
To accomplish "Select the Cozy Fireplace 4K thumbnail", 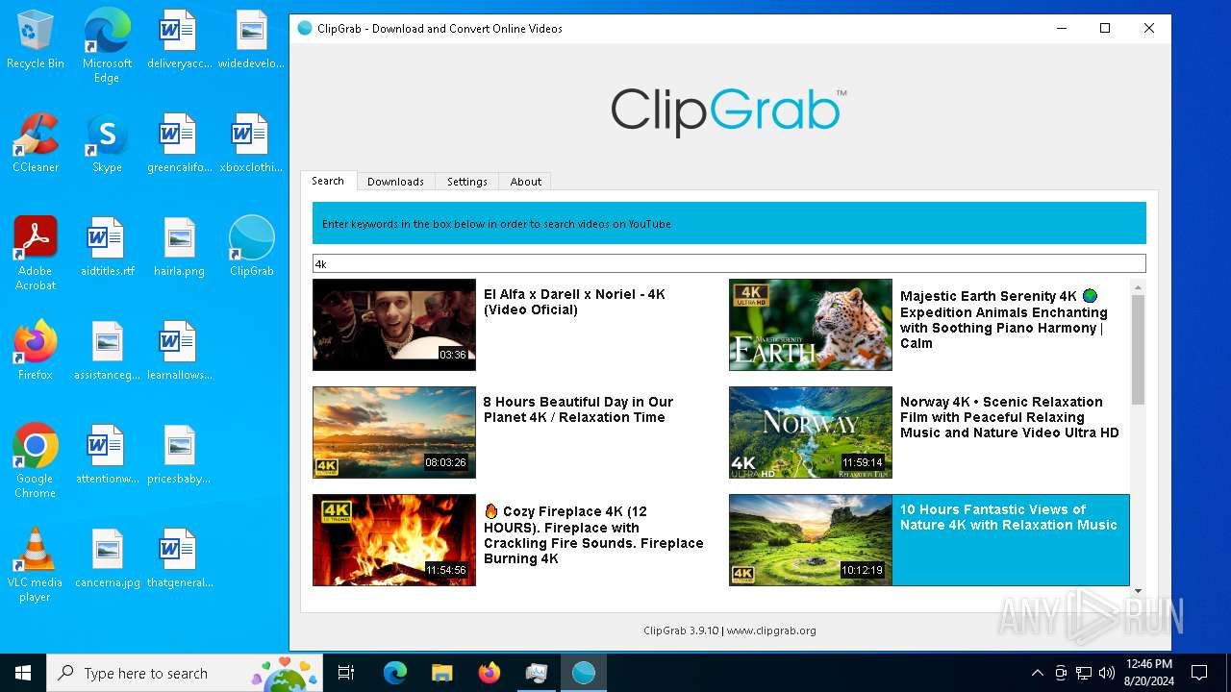I will pos(394,540).
